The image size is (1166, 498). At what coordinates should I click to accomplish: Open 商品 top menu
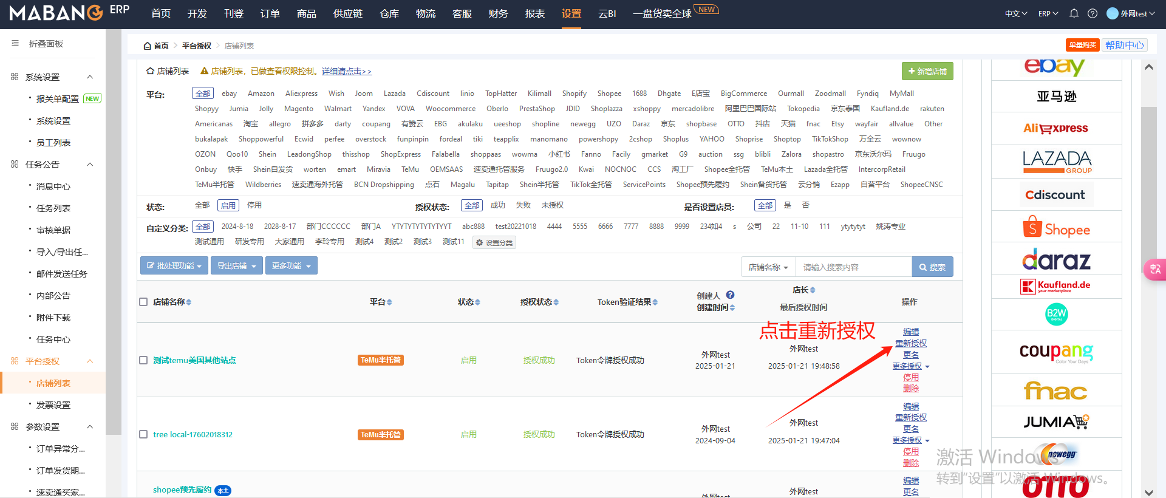point(307,13)
